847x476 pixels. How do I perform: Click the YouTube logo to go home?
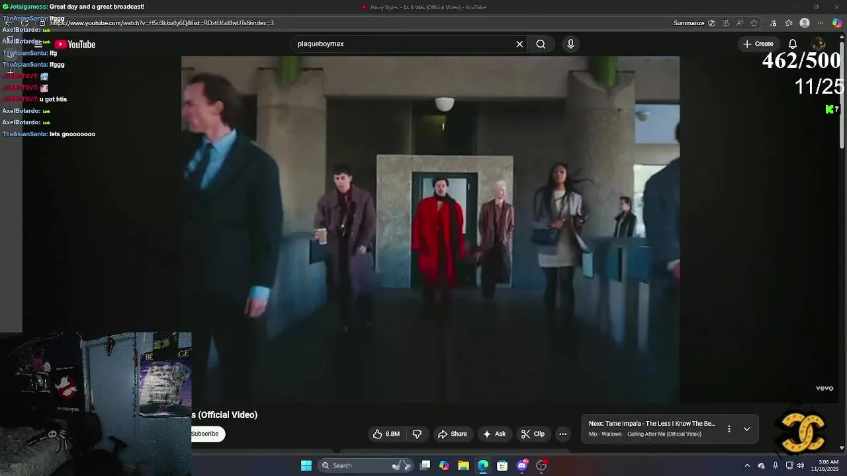[75, 44]
